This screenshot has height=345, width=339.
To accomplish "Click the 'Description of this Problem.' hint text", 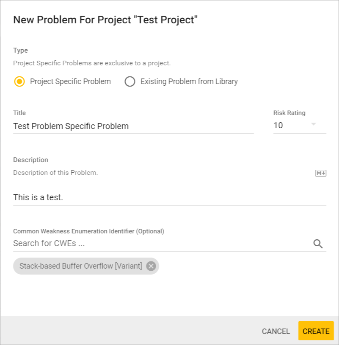I will click(x=55, y=173).
